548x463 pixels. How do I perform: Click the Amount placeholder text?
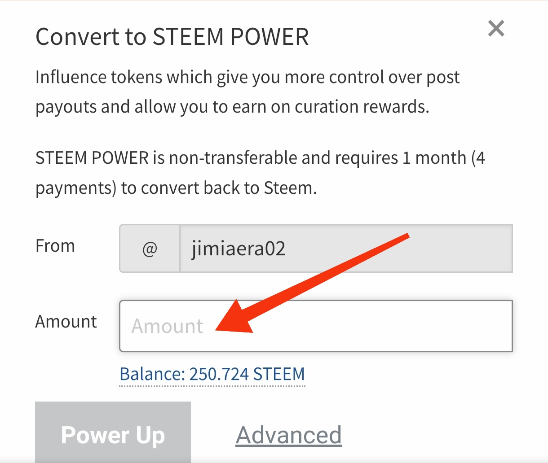(x=167, y=326)
